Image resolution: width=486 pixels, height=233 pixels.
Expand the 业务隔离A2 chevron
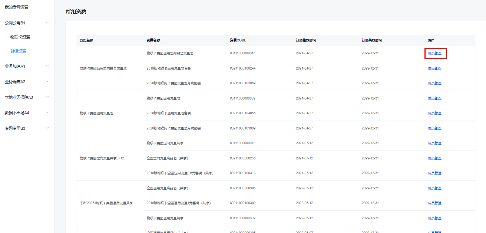[47, 82]
